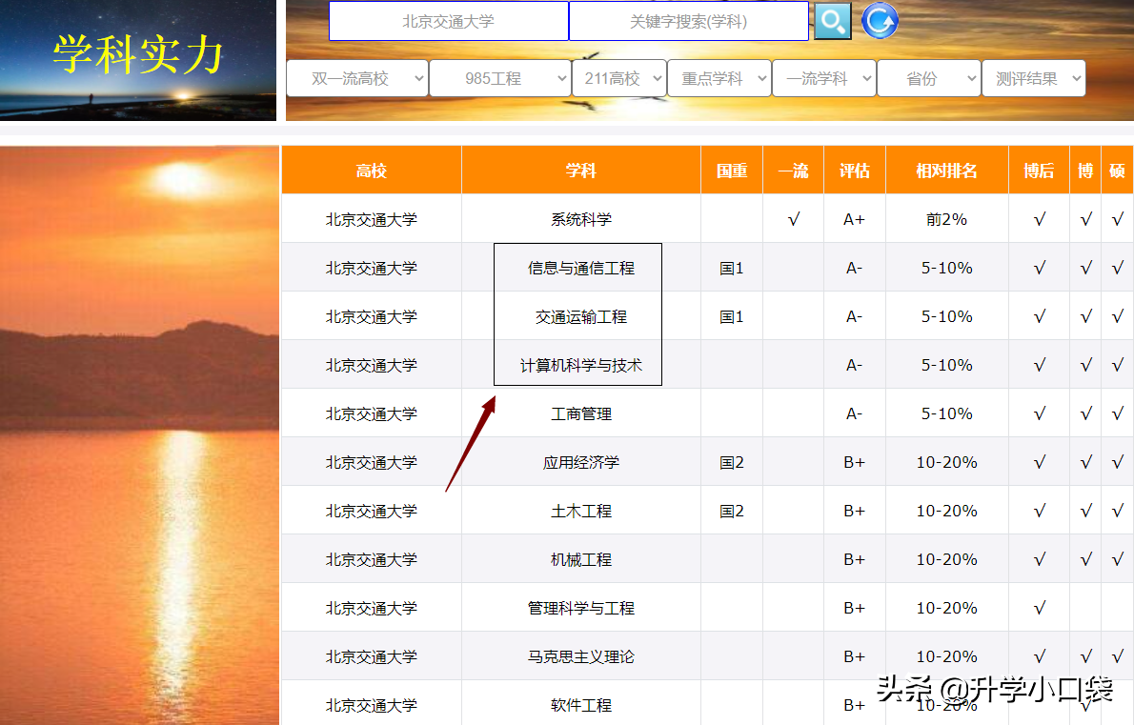The width and height of the screenshot is (1134, 725).
Task: Select the 系统科学 subject entry
Action: click(x=581, y=218)
